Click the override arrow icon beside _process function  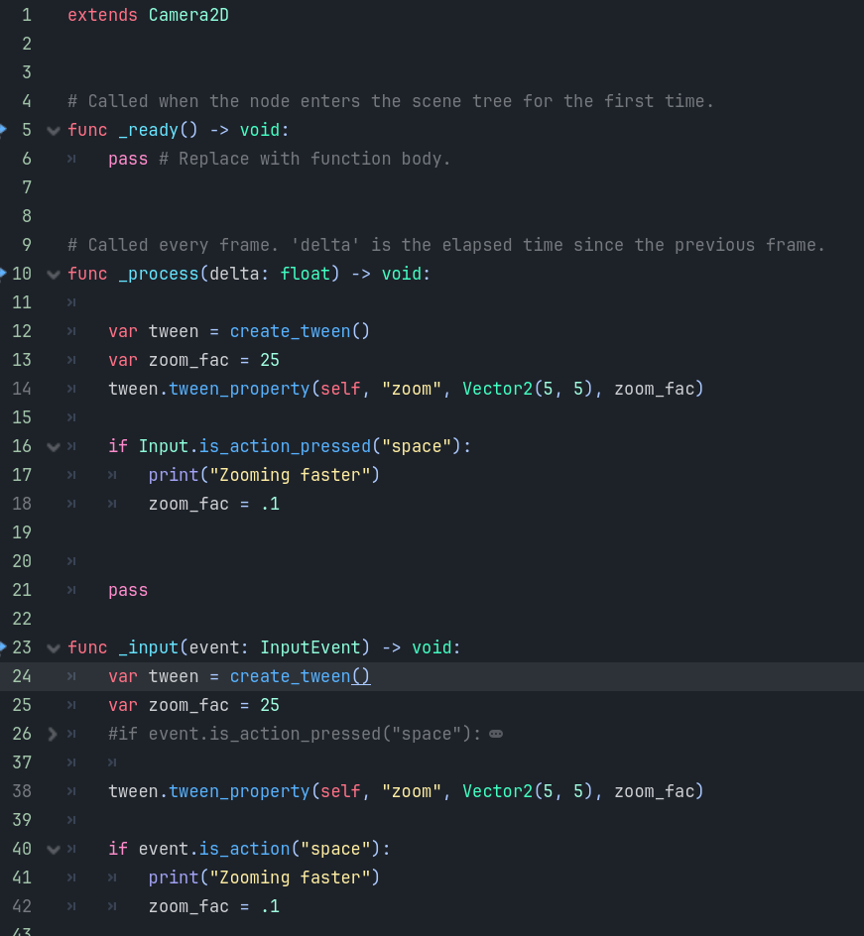pyautogui.click(x=3, y=274)
